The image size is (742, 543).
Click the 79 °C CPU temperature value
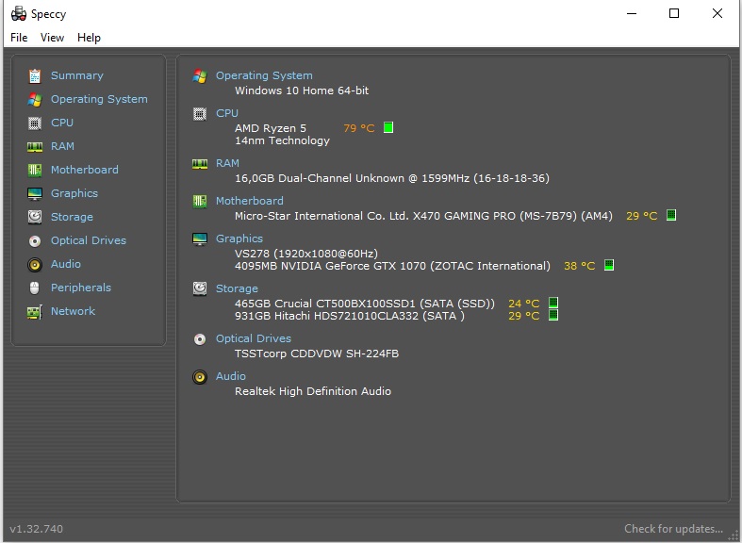coord(359,128)
